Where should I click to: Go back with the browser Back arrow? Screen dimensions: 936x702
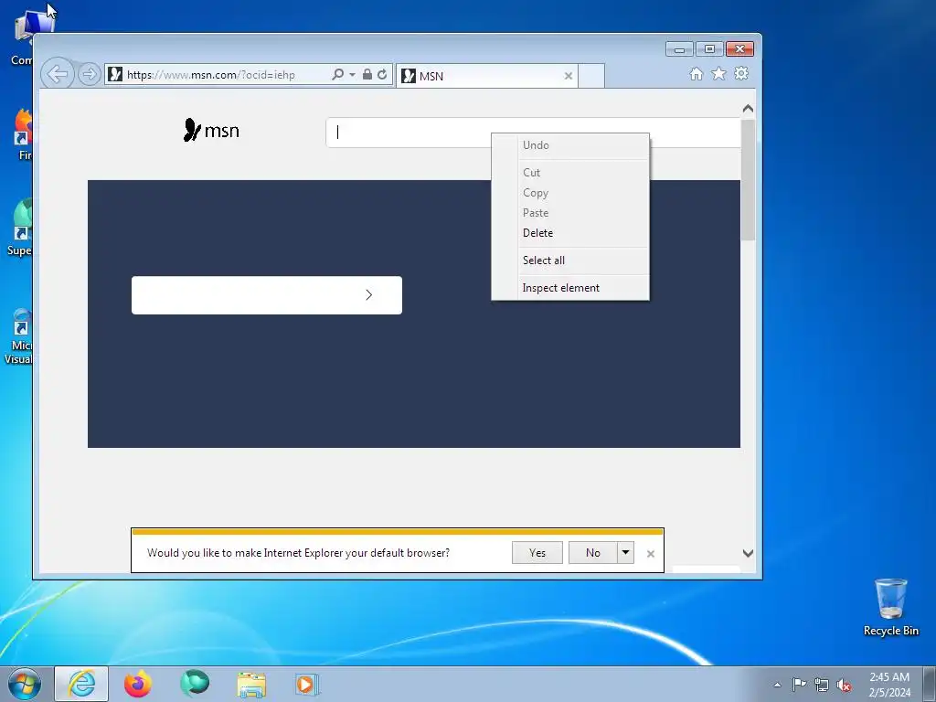tap(58, 74)
